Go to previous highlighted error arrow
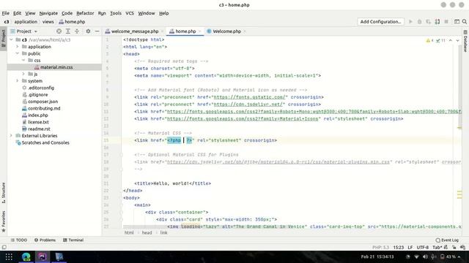Image resolution: width=469 pixels, height=263 pixels. click(451, 41)
